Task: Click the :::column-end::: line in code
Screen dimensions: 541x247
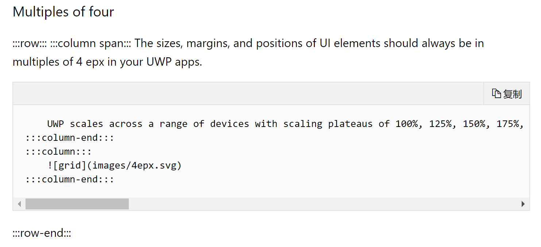Action: point(69,138)
